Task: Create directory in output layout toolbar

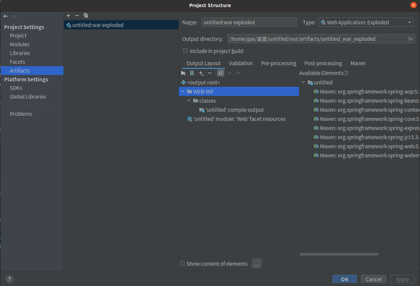Action: (183, 73)
